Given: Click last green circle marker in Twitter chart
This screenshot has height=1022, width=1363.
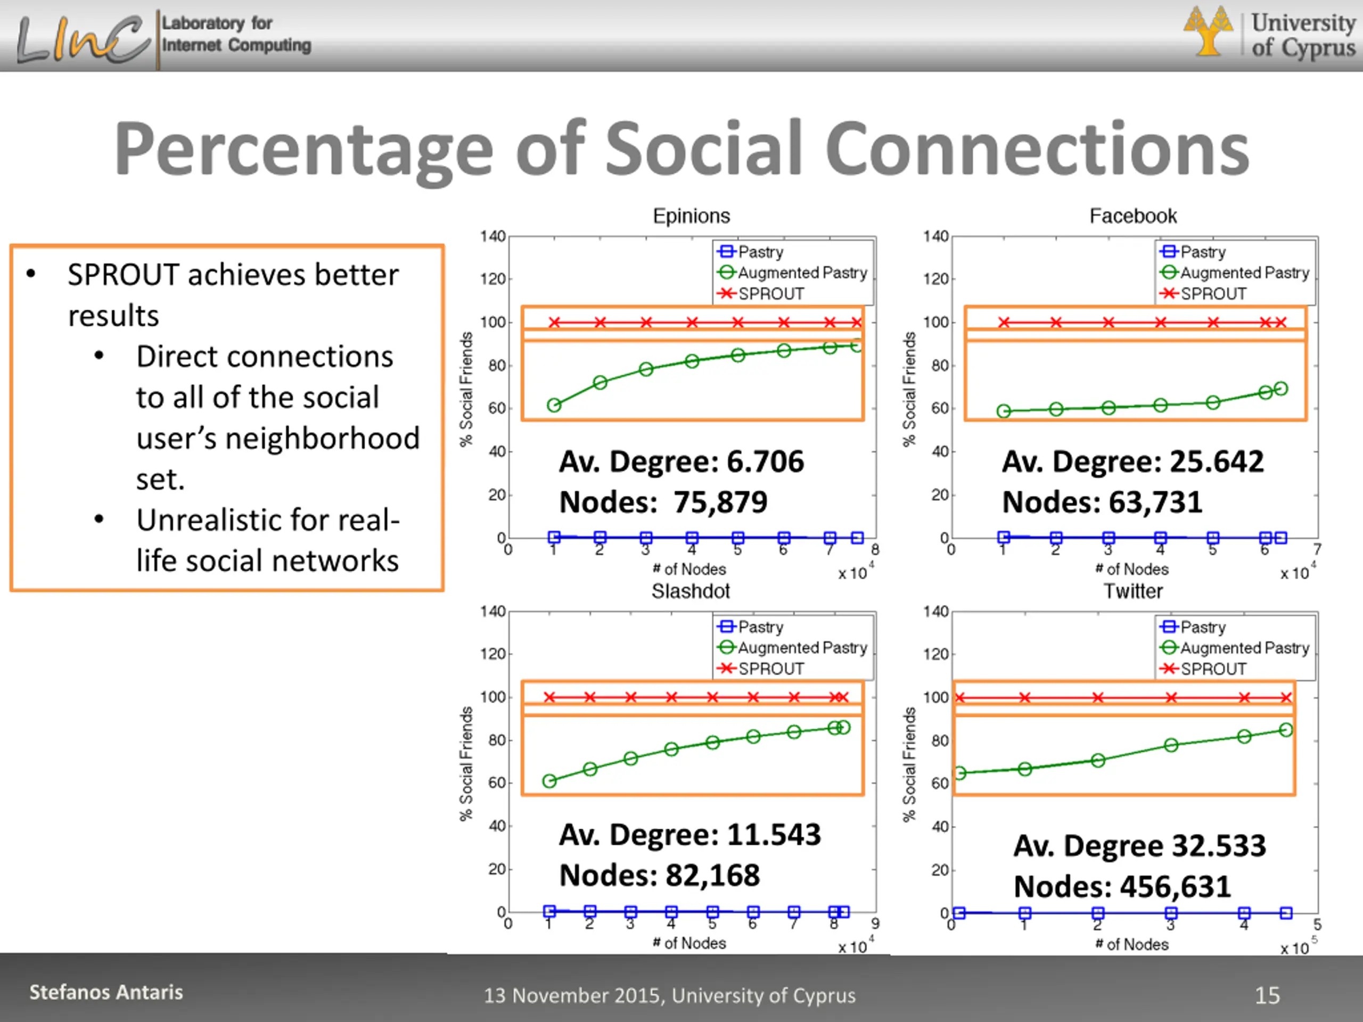Looking at the screenshot, I should coord(1286,730).
